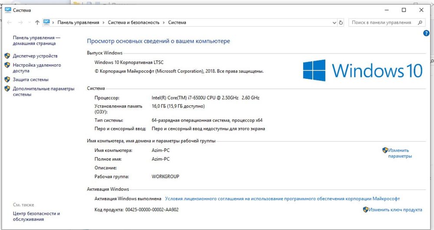Click the Forward navigation arrow
This screenshot has height=230, width=434.
[x=20, y=23]
